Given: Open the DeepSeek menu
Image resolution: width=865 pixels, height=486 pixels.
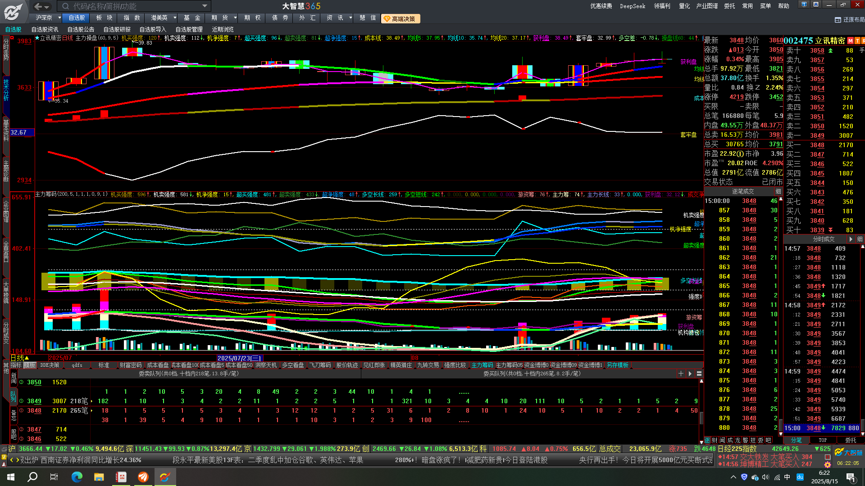Looking at the screenshot, I should 633,6.
